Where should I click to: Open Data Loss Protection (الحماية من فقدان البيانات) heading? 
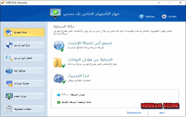point(90,60)
